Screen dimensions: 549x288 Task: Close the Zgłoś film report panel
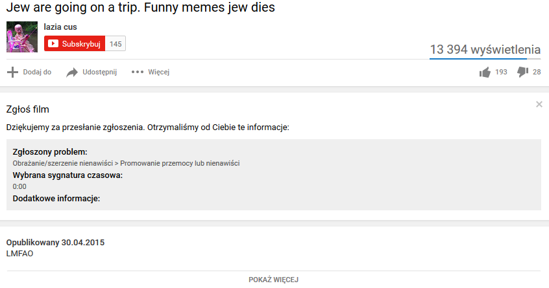click(539, 104)
